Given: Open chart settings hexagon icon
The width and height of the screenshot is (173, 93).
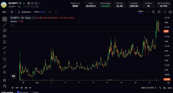Looking at the screenshot, I should 159,12.
